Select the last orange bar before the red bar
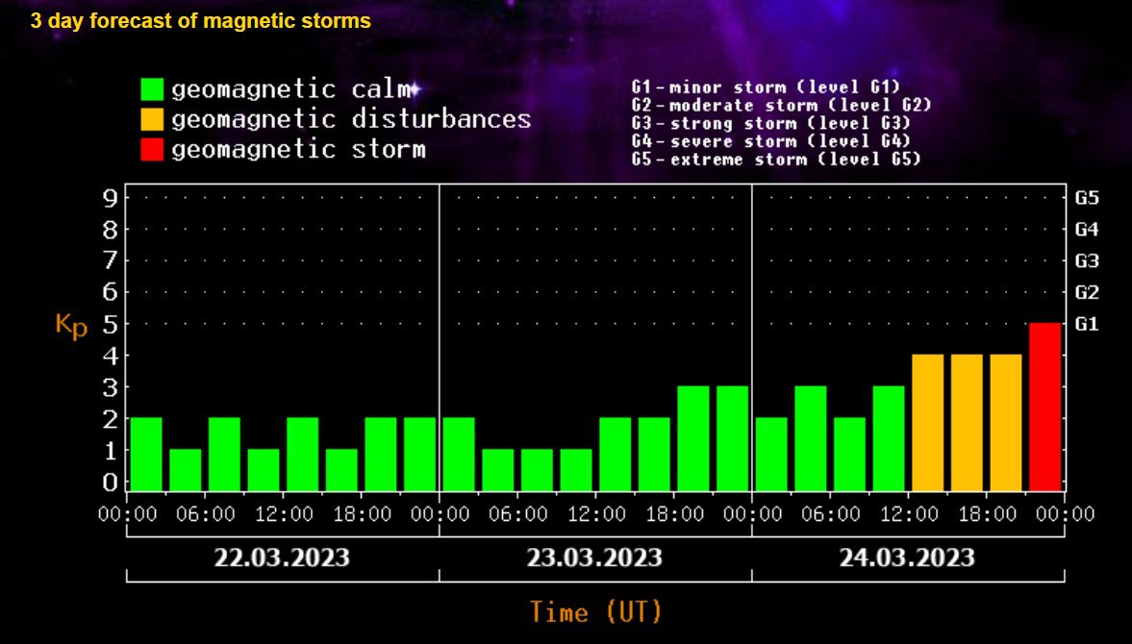Viewport: 1132px width, 644px height. [1005, 422]
